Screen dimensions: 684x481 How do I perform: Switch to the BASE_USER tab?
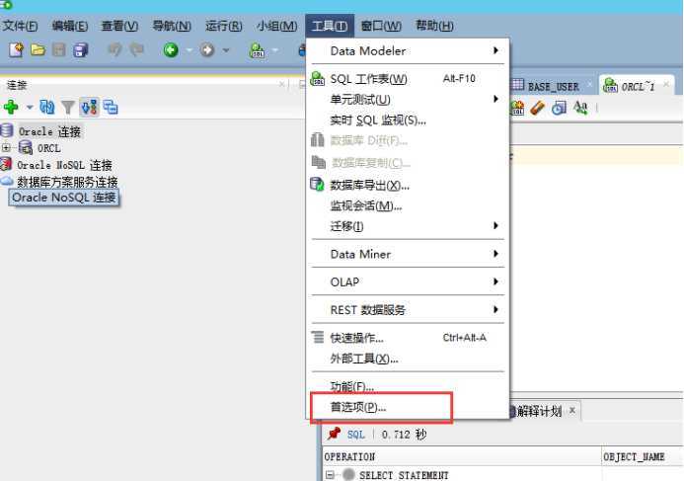click(x=553, y=87)
